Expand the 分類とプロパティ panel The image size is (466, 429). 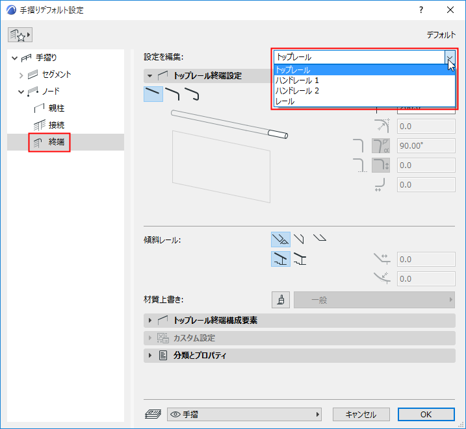[x=149, y=356]
